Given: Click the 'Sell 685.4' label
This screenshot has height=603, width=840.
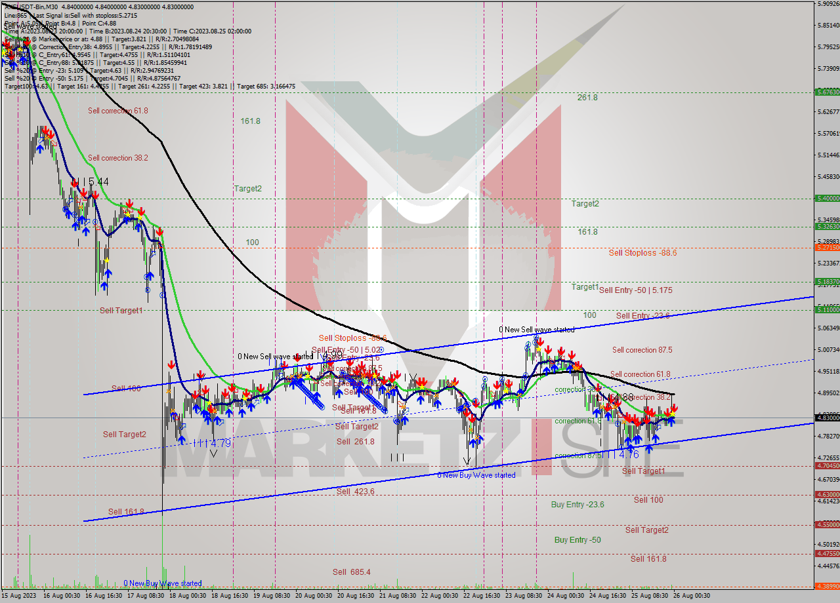Looking at the screenshot, I should (351, 572).
